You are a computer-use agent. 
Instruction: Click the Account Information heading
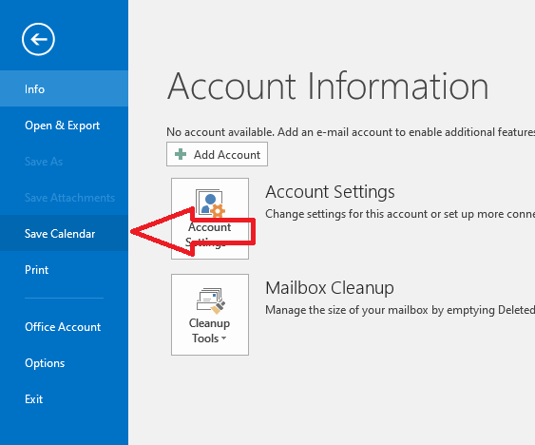click(x=328, y=87)
